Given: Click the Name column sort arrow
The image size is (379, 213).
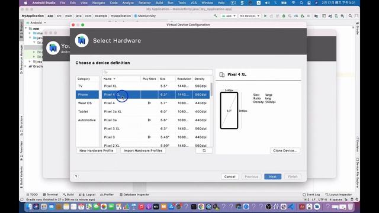Looking at the screenshot, I should pos(114,79).
